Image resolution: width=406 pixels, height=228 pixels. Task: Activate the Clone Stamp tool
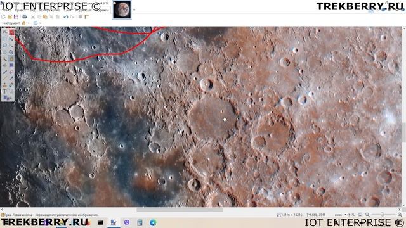click(x=5, y=85)
